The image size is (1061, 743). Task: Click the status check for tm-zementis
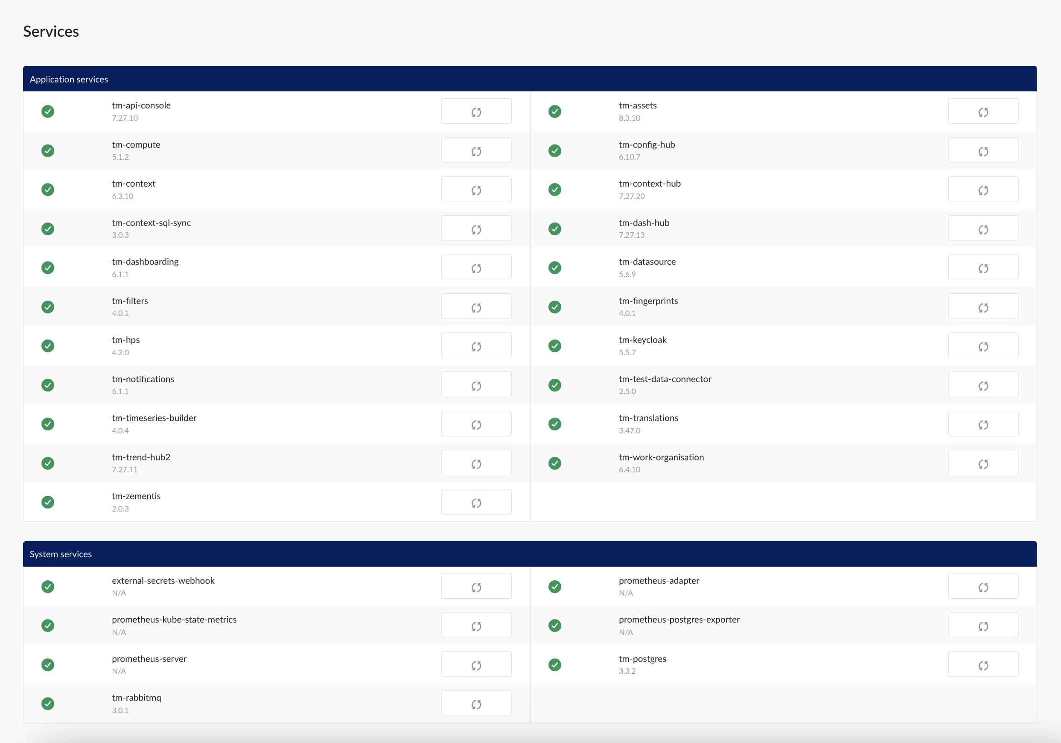pyautogui.click(x=48, y=502)
